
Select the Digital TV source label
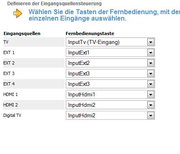(12, 115)
